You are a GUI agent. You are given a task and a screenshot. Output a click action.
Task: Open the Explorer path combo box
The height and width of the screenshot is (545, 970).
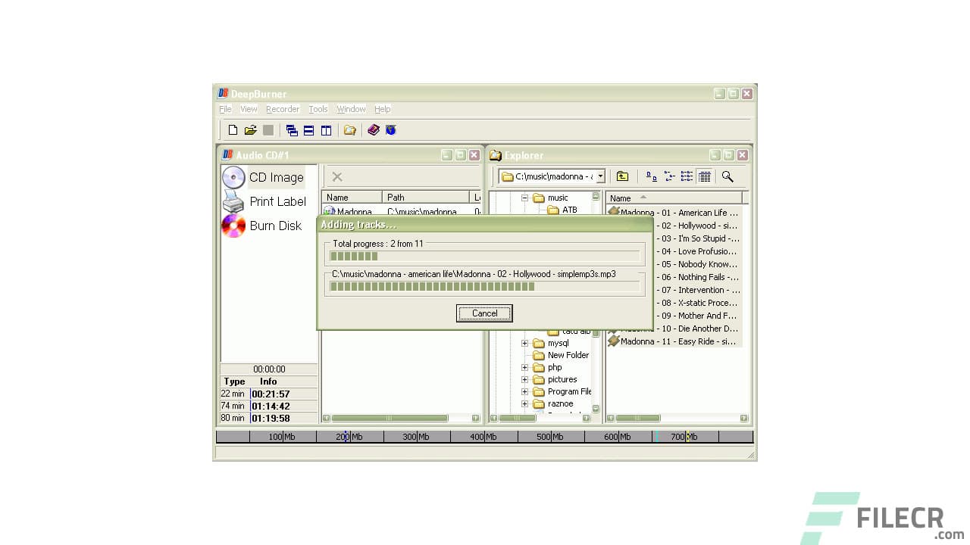[x=600, y=176]
